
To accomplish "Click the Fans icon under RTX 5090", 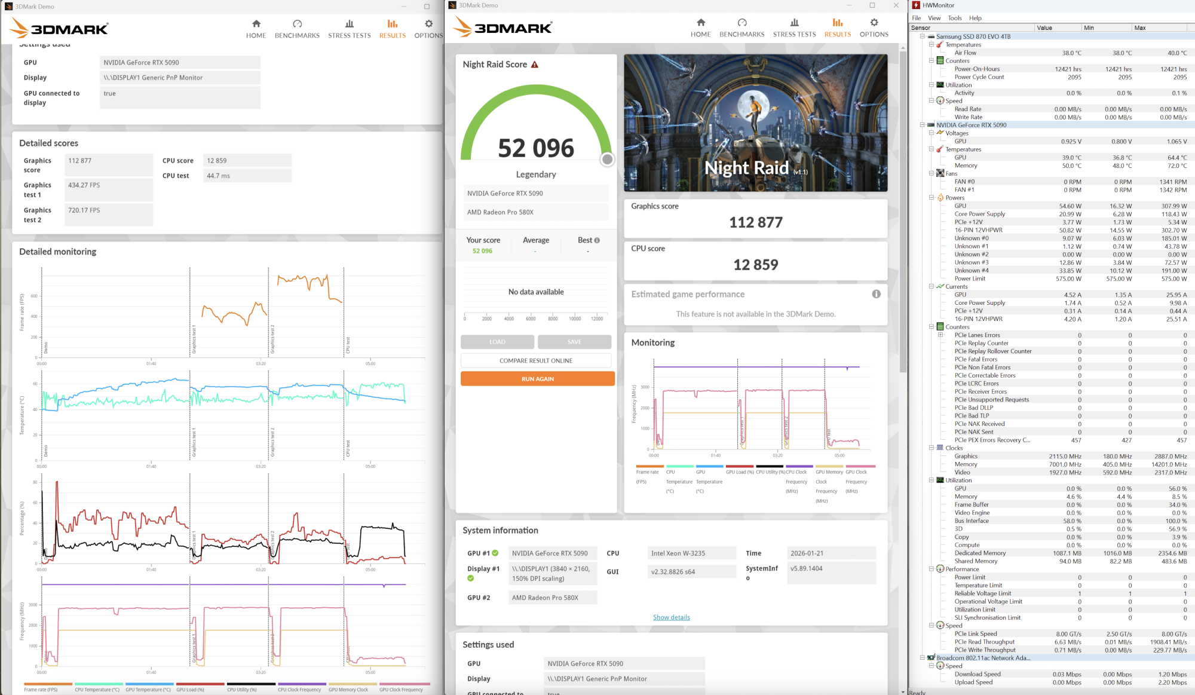I will (x=940, y=173).
